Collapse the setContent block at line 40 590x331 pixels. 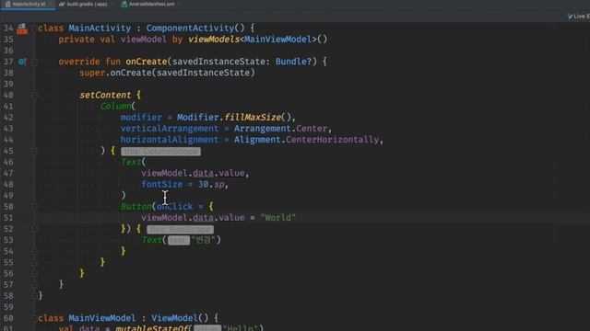34,95
